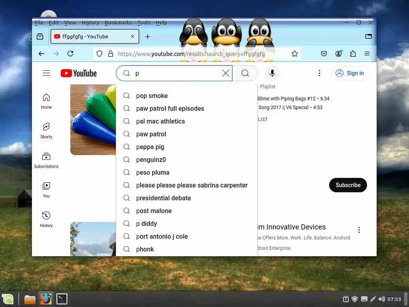Show site security padlock info

tap(111, 54)
